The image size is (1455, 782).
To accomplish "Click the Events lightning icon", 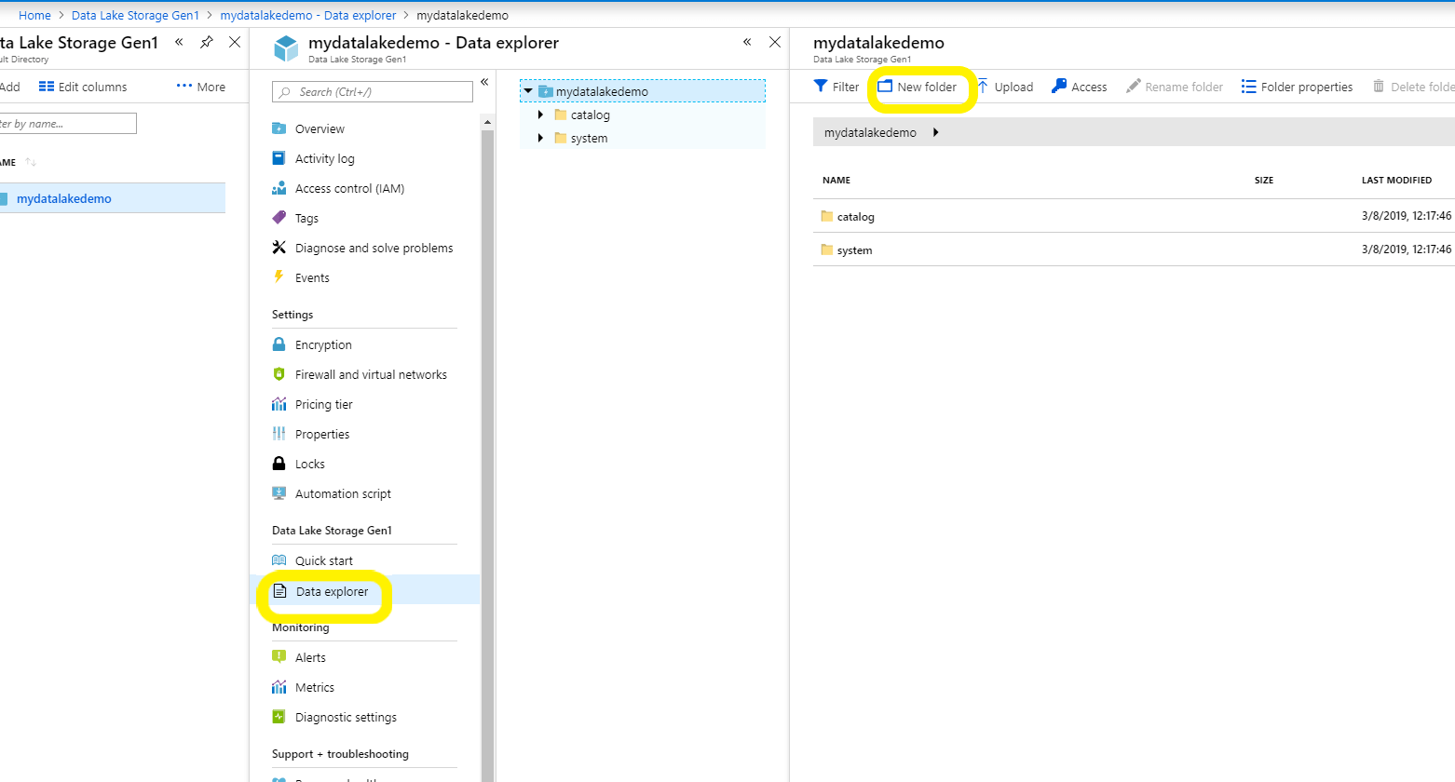I will 279,276.
